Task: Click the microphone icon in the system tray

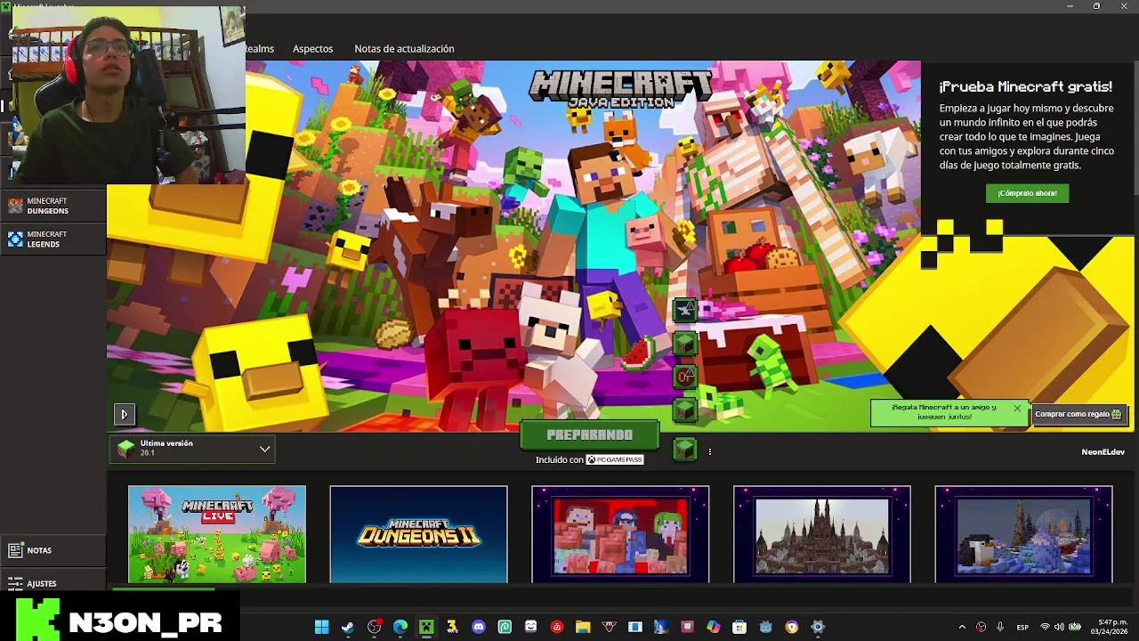Action: coord(1000,627)
